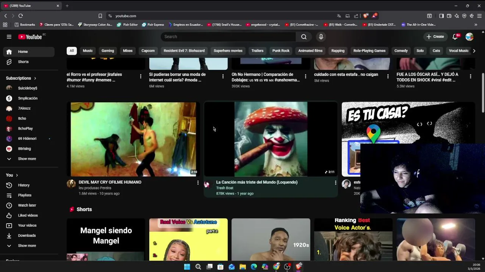
Task: Open options for La Canción más triste video
Action: (335, 183)
